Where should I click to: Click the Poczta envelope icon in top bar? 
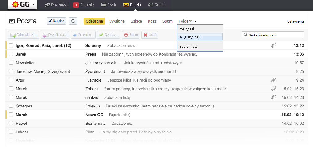click(126, 5)
